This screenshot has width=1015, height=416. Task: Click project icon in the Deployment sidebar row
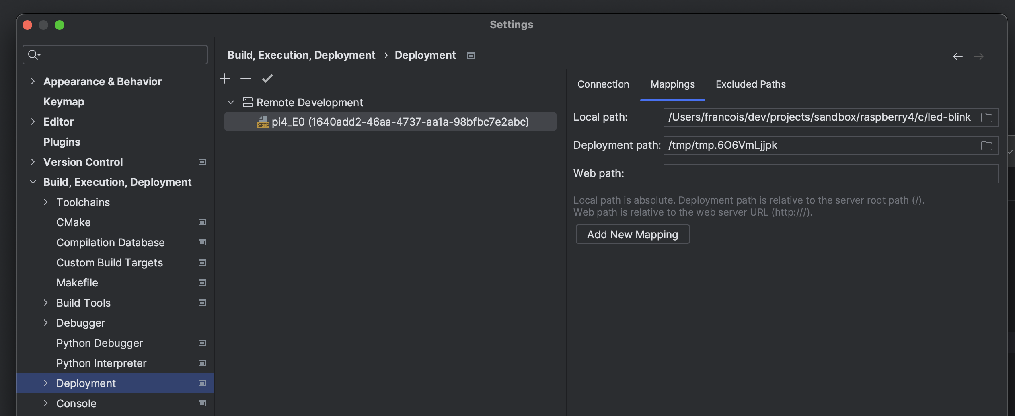coord(202,383)
